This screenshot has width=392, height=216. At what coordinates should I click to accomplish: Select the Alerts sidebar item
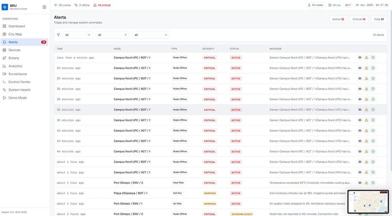24,42
